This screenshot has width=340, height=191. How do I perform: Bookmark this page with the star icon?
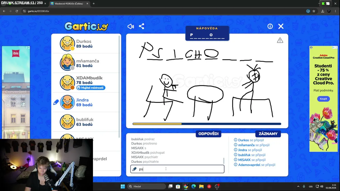pyautogui.click(x=314, y=11)
